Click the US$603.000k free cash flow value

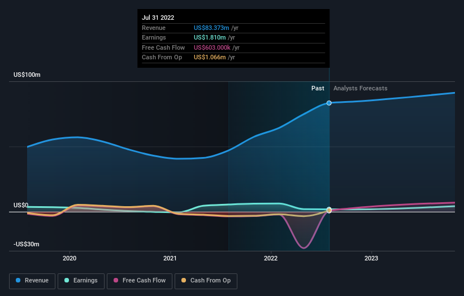(212, 47)
